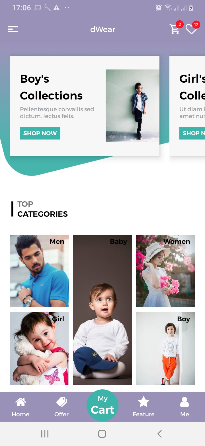Select the Girl category thumbnail
This screenshot has height=446, width=205.
coord(40,349)
